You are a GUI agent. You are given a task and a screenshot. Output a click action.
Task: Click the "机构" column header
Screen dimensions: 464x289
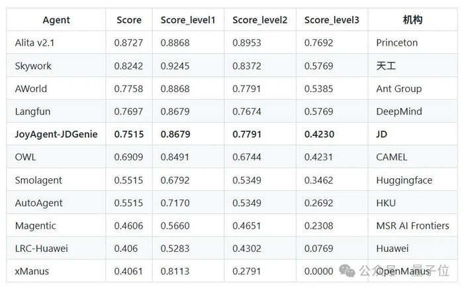(x=412, y=20)
